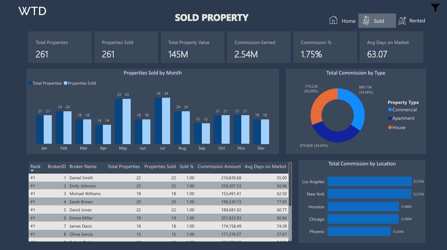This screenshot has height=250, width=447.
Task: Click the WTD logo
Action: coord(32,11)
